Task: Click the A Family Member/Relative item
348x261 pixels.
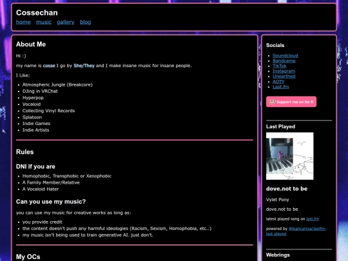Action: click(x=51, y=182)
